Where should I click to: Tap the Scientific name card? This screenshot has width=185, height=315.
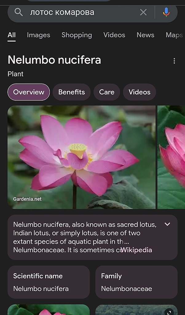click(49, 282)
